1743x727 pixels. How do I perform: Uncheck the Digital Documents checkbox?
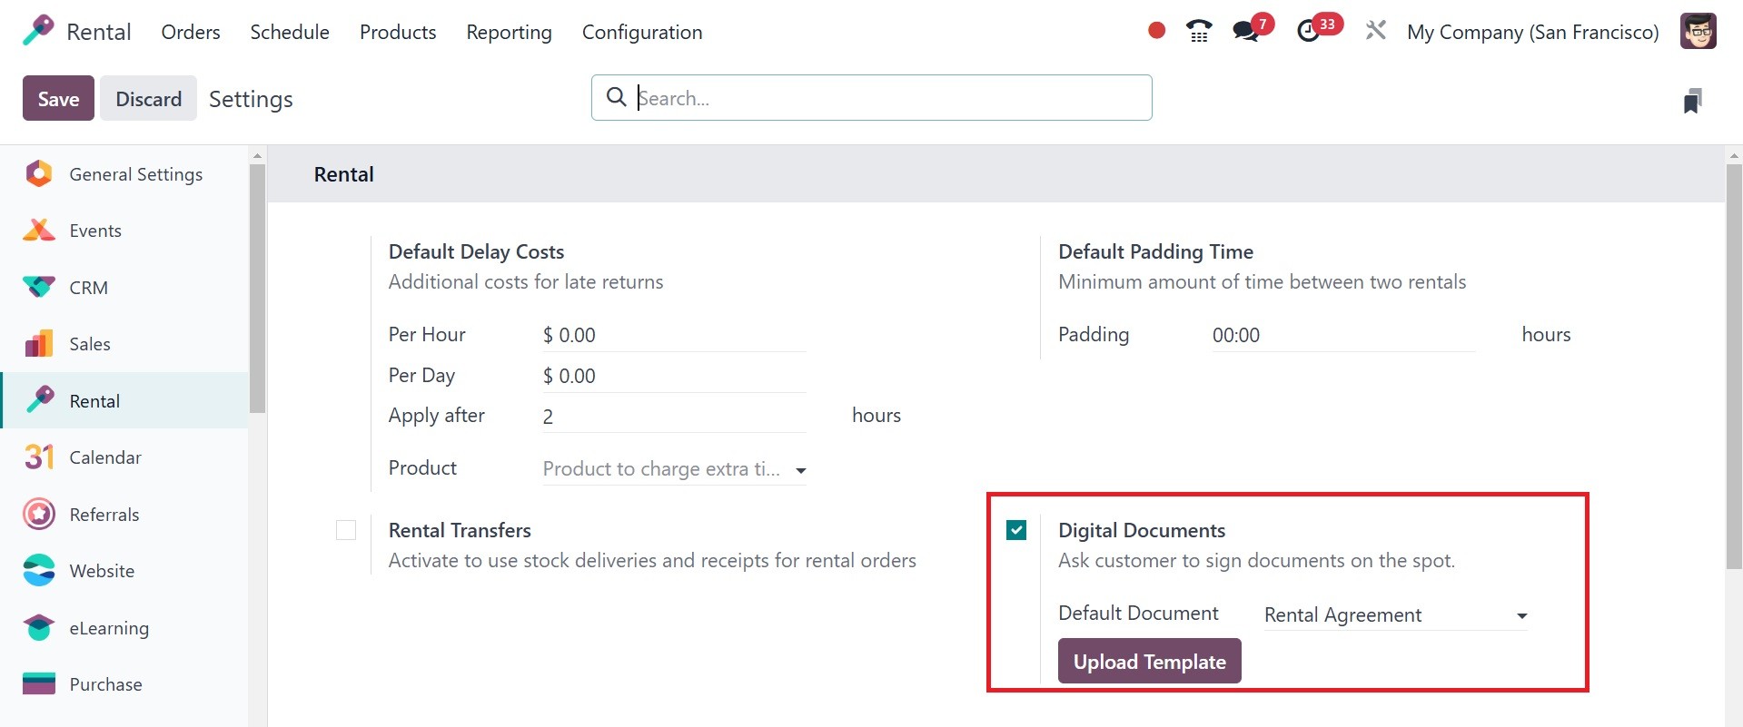point(1016,530)
